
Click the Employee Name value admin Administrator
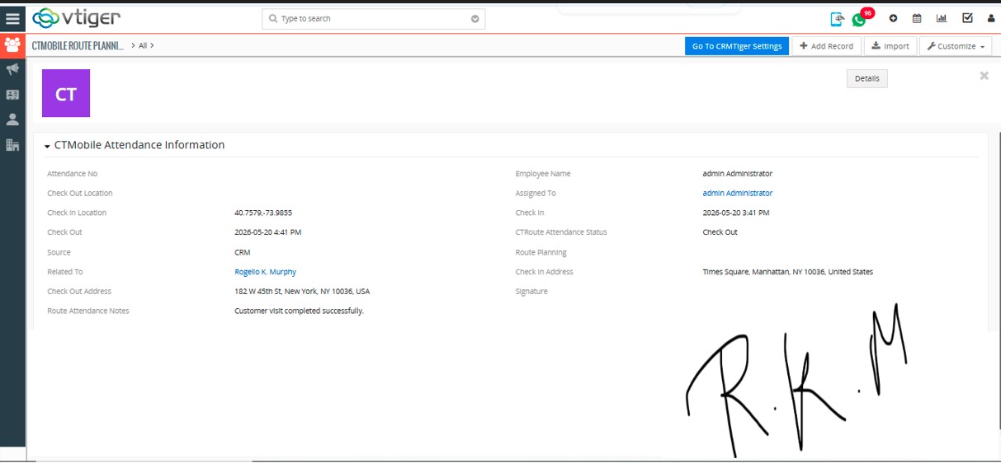point(737,174)
